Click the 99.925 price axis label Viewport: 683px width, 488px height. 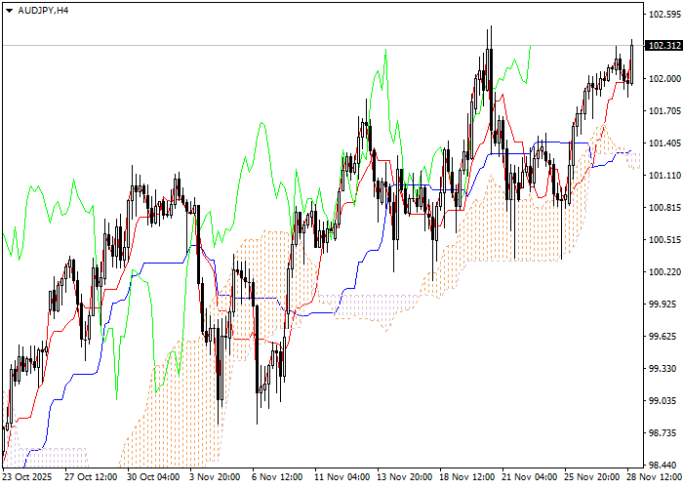click(x=664, y=305)
